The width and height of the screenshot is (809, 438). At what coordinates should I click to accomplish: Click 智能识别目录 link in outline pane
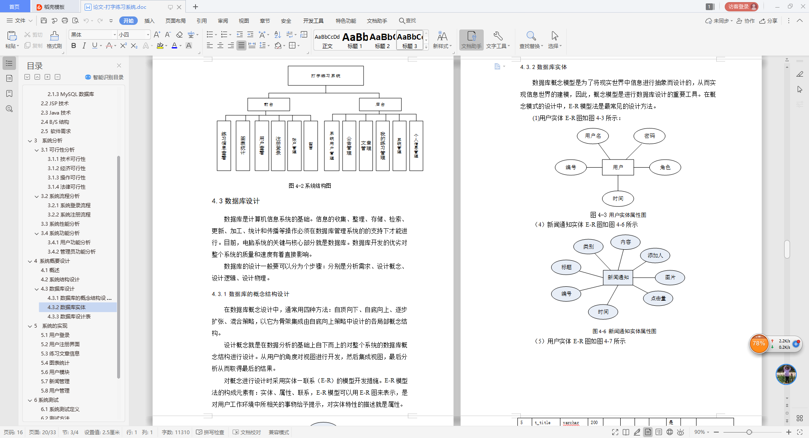(104, 77)
